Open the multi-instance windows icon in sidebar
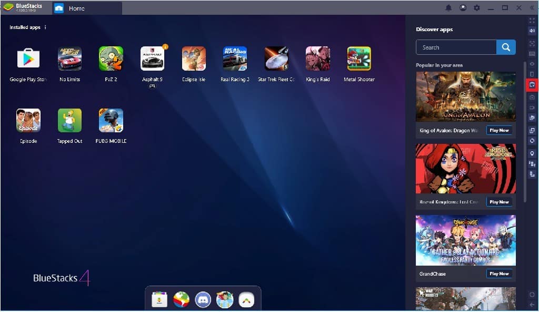The width and height of the screenshot is (539, 312). coord(532,131)
